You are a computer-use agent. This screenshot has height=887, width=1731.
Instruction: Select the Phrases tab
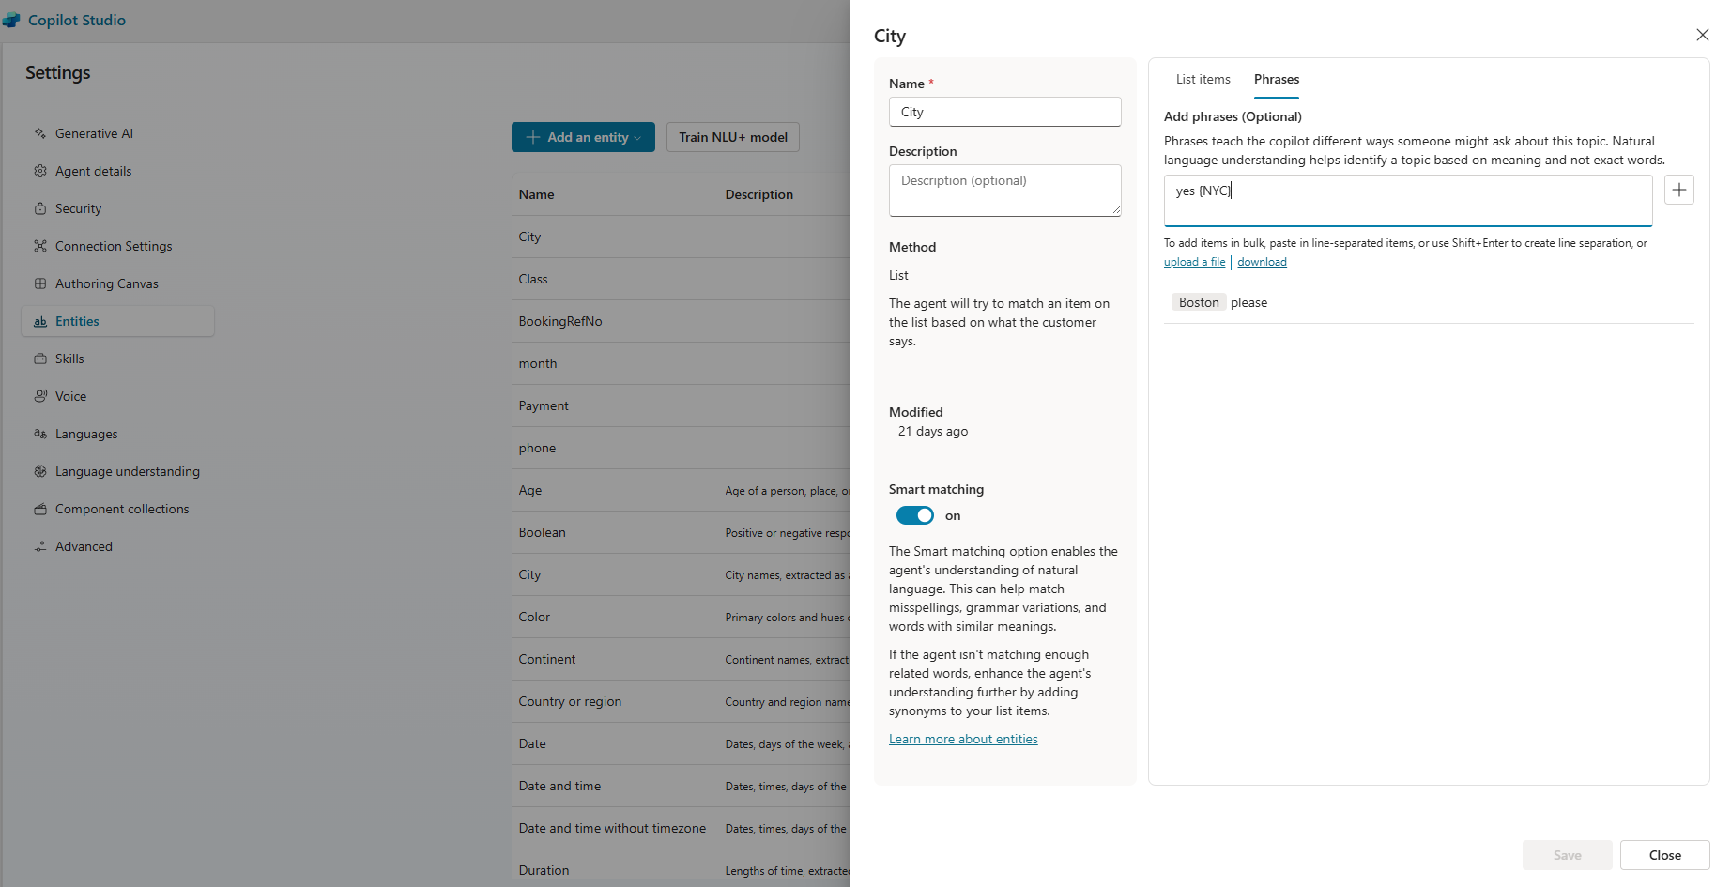(1276, 80)
